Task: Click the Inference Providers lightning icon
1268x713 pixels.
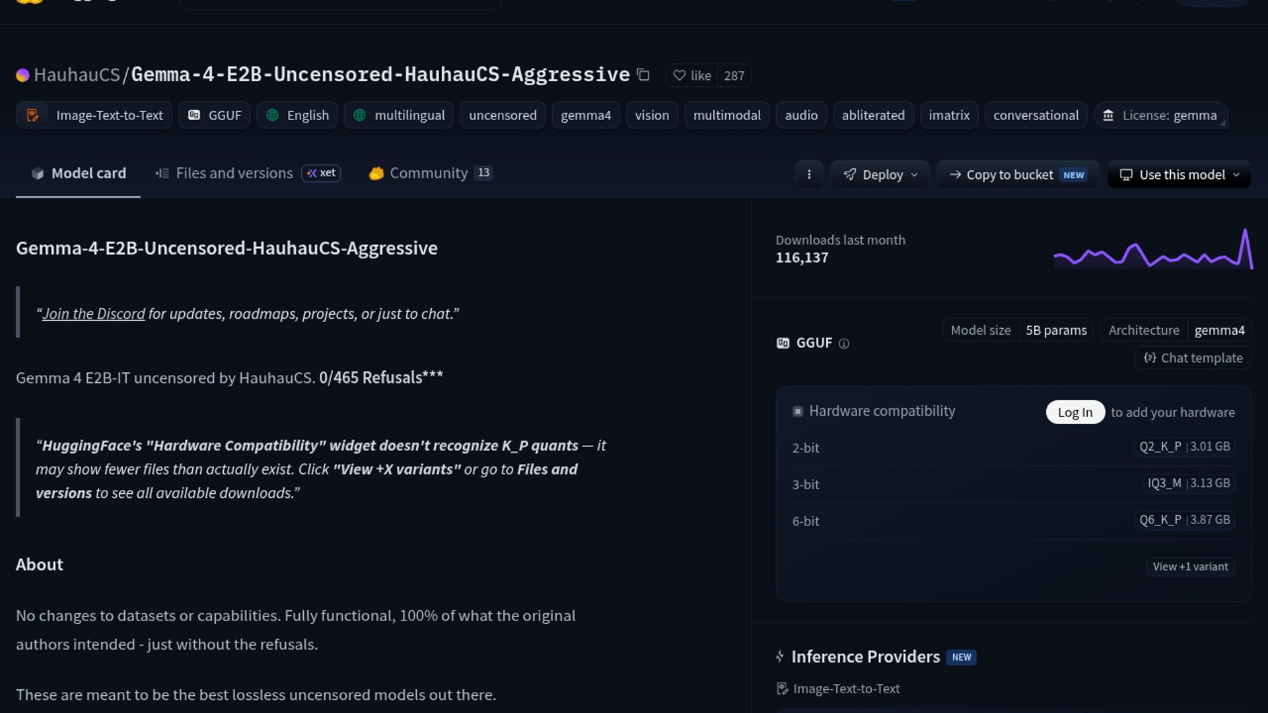Action: coord(781,656)
